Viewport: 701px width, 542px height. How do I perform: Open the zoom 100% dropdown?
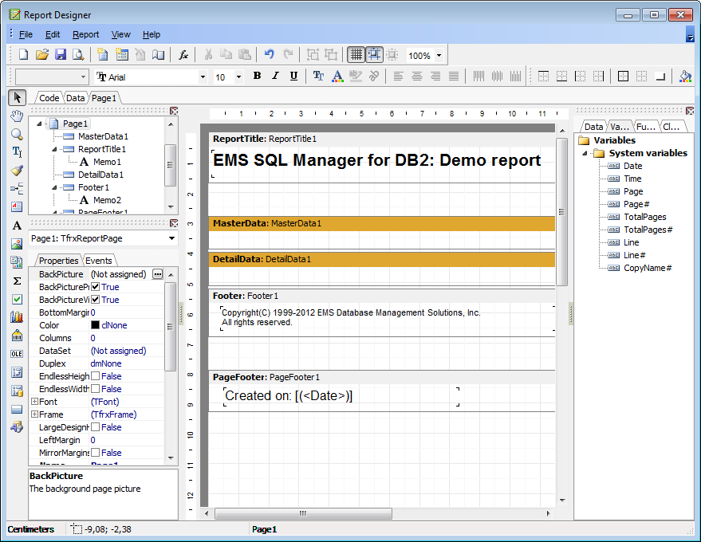click(439, 56)
